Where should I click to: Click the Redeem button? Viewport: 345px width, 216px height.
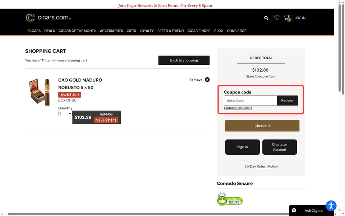pyautogui.click(x=287, y=100)
